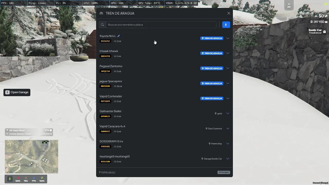
Task: Expand the Vapid Contender vehicle row
Action: [228, 98]
